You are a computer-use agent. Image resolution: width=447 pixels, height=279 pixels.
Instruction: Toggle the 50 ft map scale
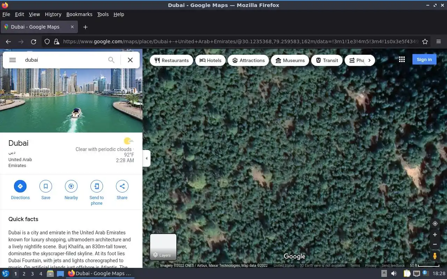click(424, 265)
